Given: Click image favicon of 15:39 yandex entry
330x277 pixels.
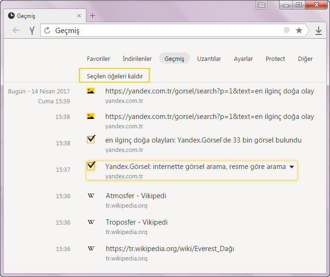Looking at the screenshot, I should [91, 91].
